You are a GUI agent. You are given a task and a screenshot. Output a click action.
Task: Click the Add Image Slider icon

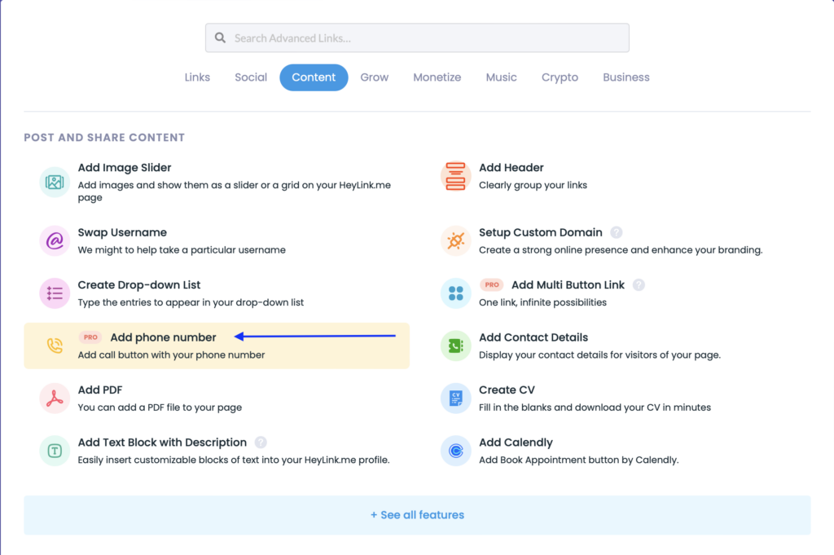(x=55, y=182)
